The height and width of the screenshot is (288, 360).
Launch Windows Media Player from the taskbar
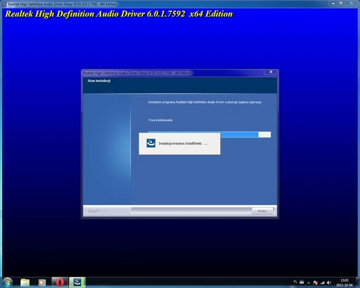click(x=42, y=282)
